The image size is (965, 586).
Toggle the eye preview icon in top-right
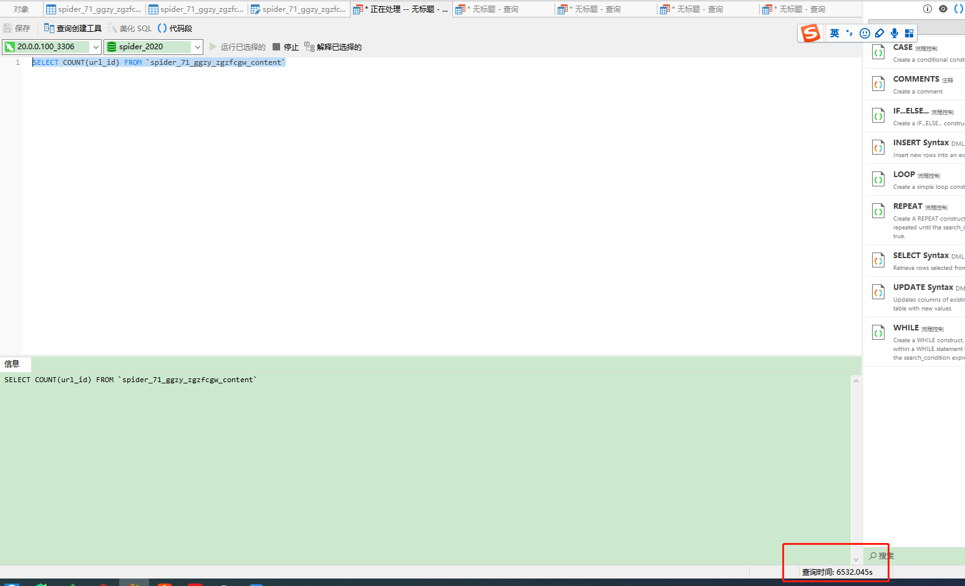943,9
